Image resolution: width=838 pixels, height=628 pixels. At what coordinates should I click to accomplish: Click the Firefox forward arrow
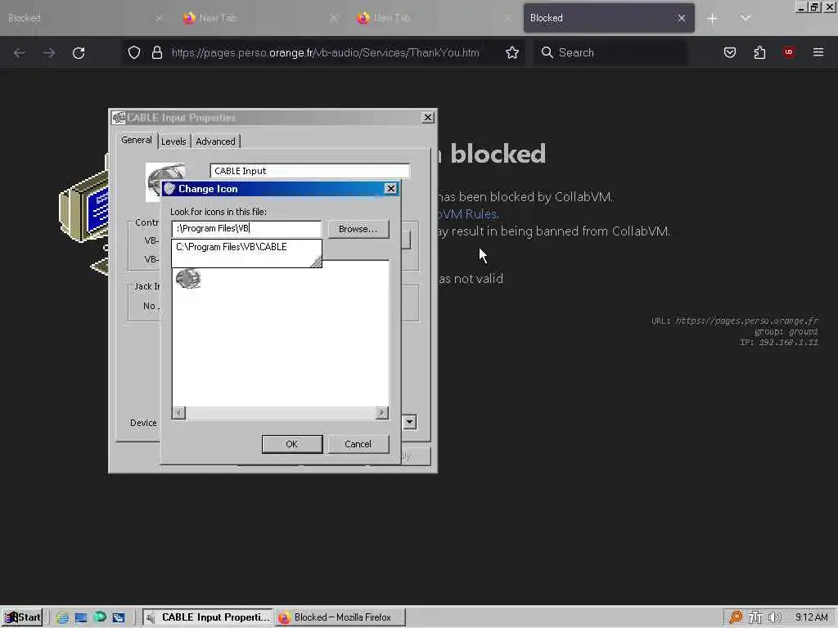click(48, 53)
